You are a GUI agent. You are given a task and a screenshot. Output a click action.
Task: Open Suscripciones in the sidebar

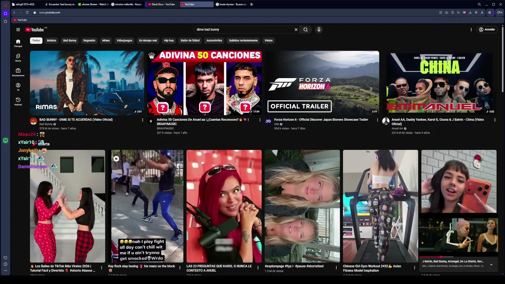coord(18,72)
